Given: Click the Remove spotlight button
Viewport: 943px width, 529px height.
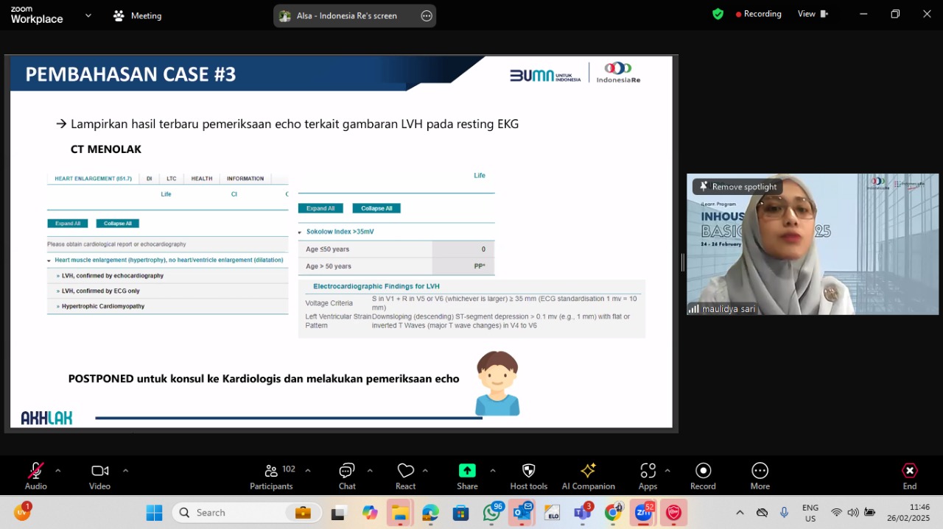Looking at the screenshot, I should pyautogui.click(x=738, y=187).
